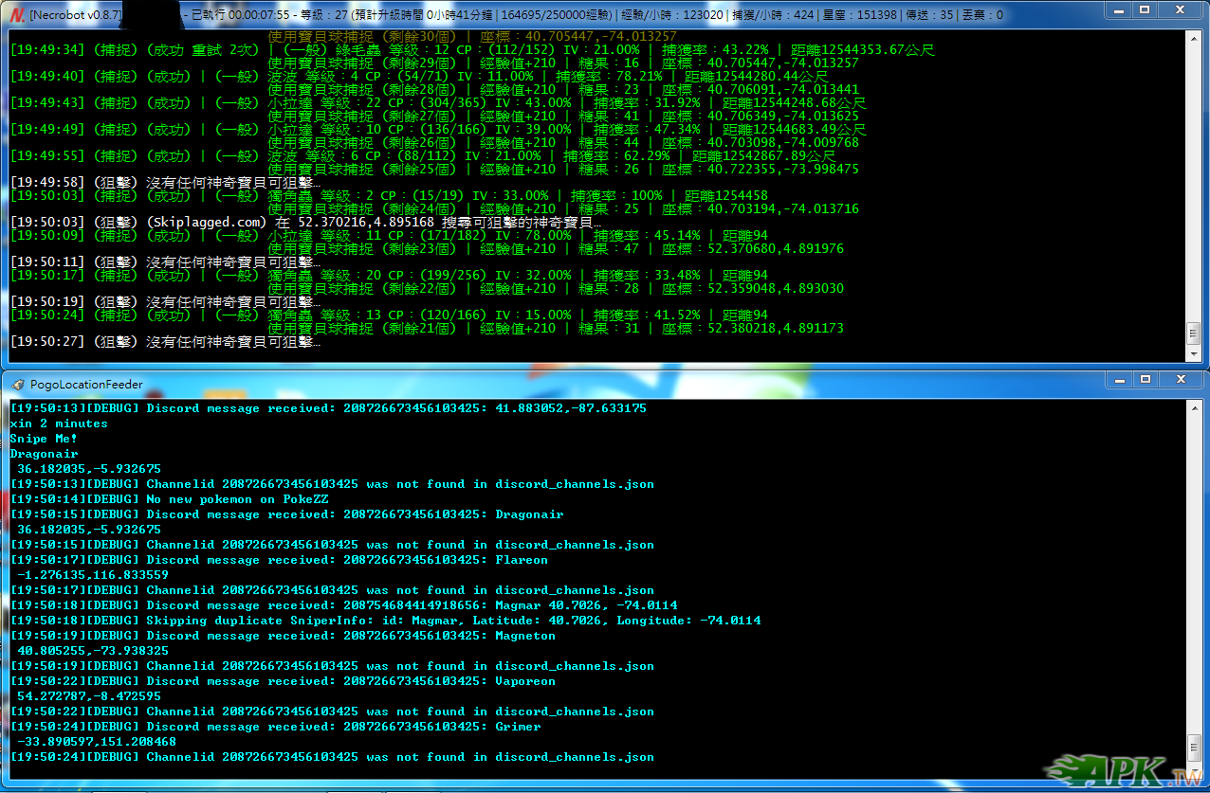Click the Necrobot title bar text

(x=516, y=15)
